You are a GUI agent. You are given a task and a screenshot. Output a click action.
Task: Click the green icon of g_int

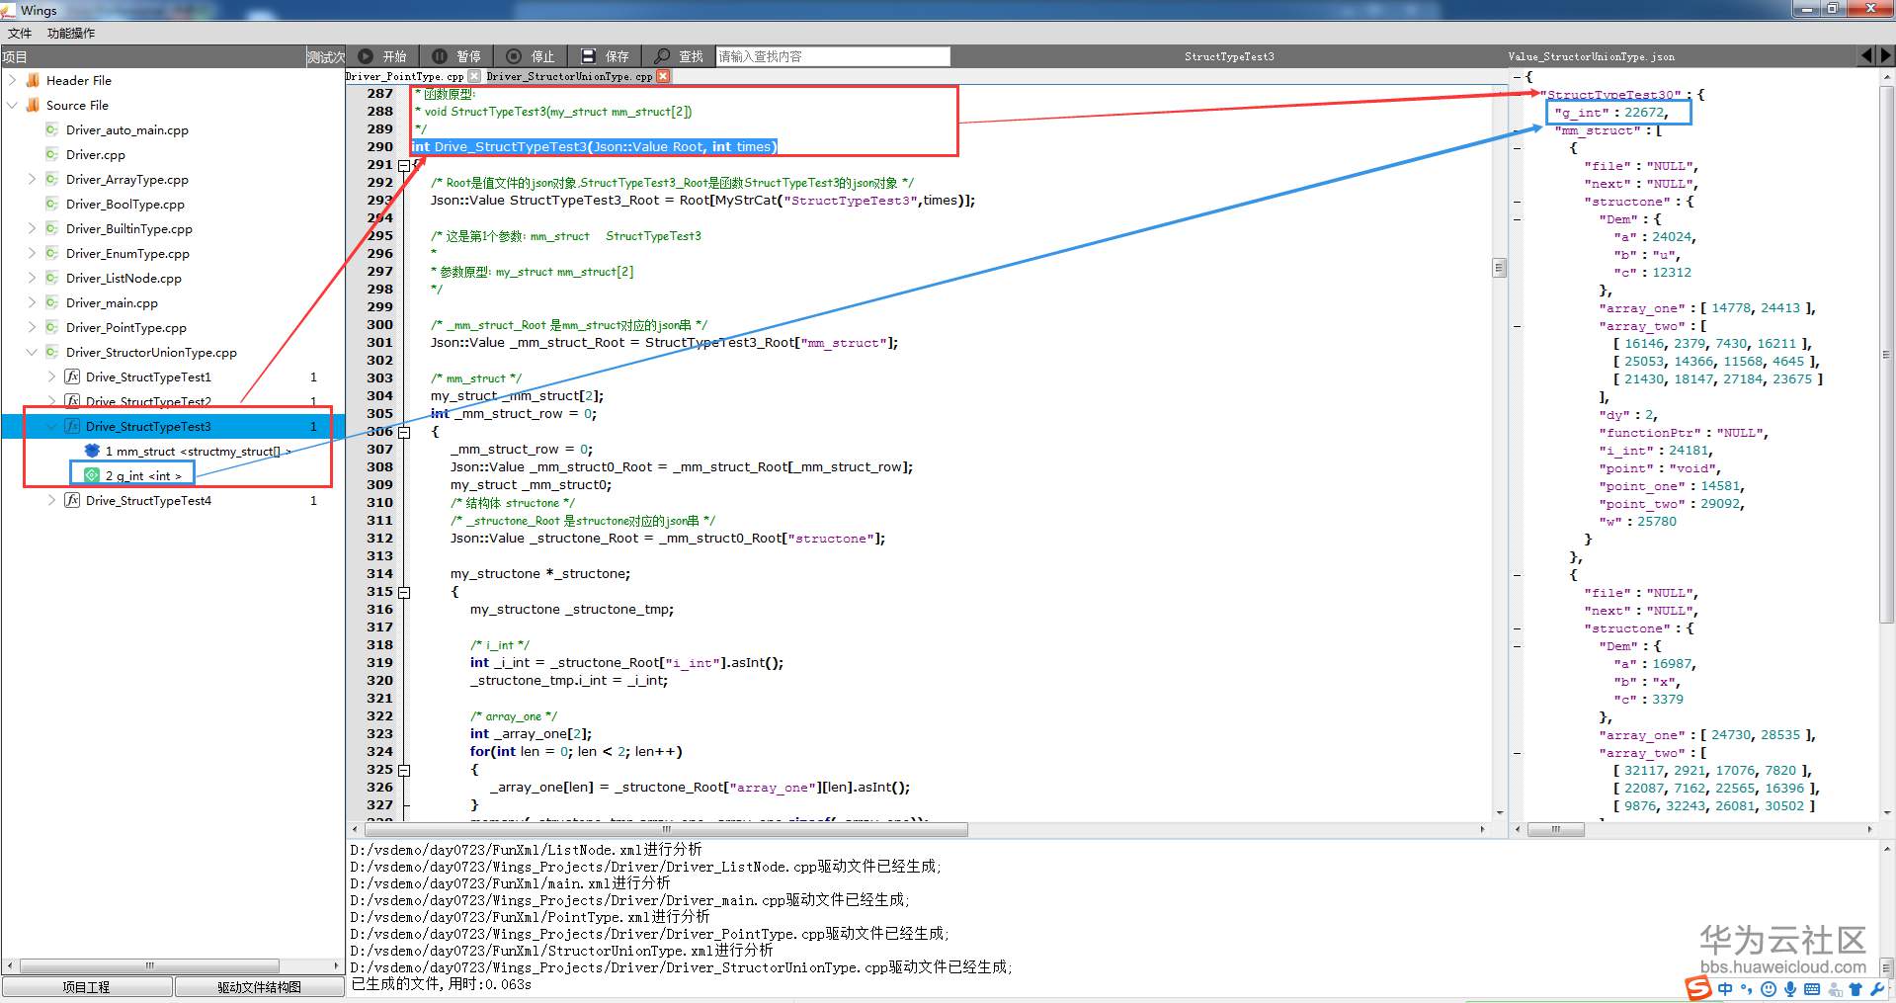coord(92,475)
